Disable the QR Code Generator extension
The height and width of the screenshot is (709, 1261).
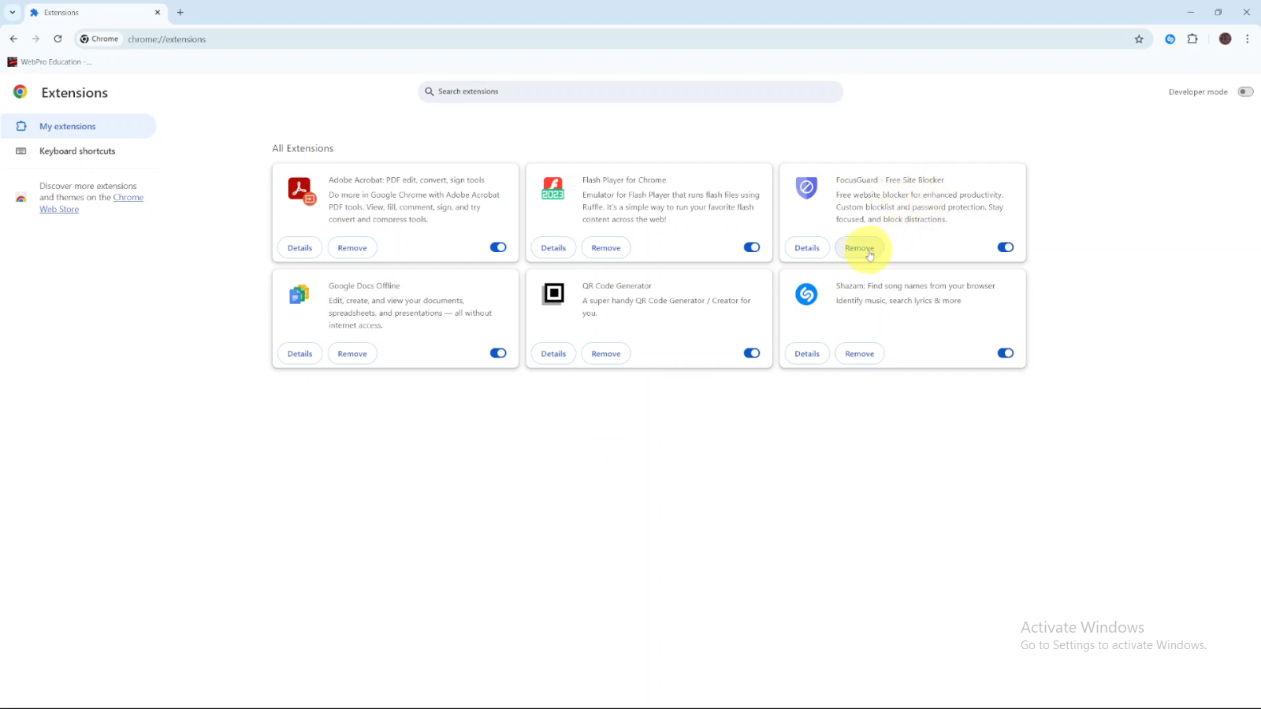pyautogui.click(x=752, y=353)
